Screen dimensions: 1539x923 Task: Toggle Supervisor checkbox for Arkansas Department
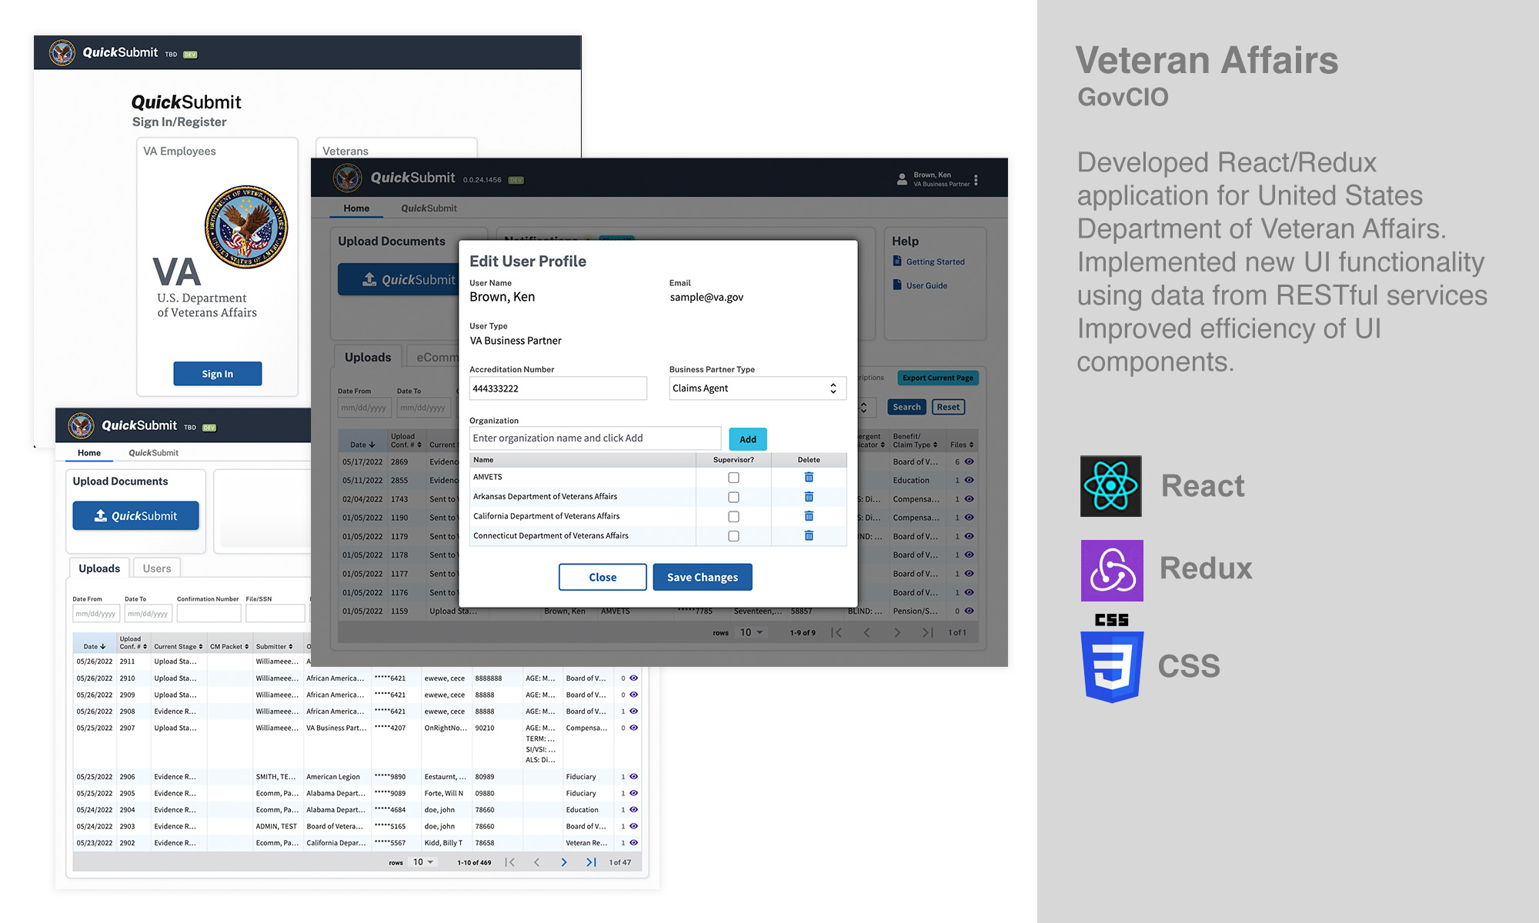[733, 497]
